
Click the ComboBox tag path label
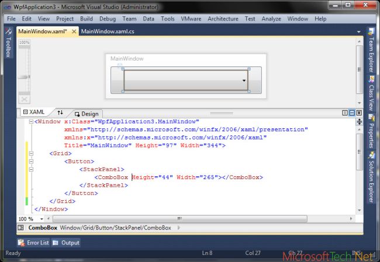pos(43,228)
